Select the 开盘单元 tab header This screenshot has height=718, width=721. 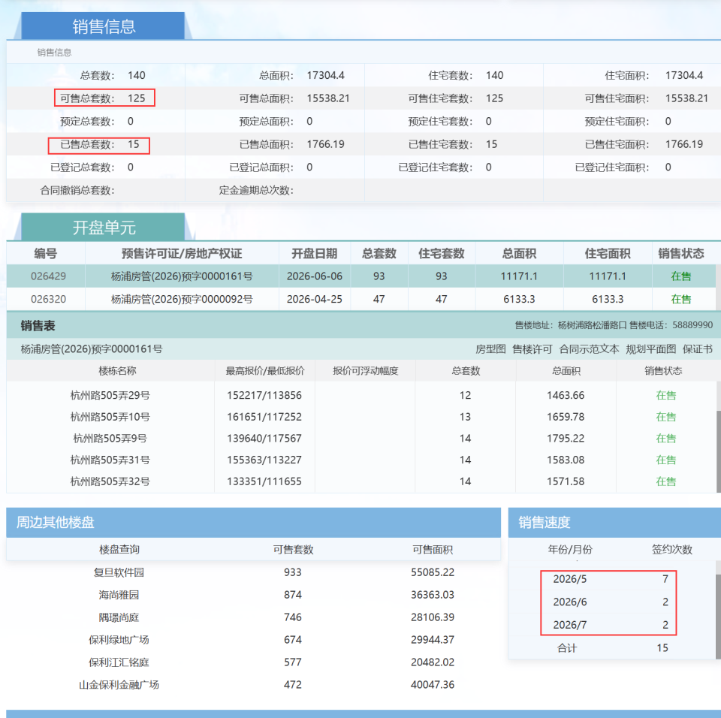pos(104,228)
